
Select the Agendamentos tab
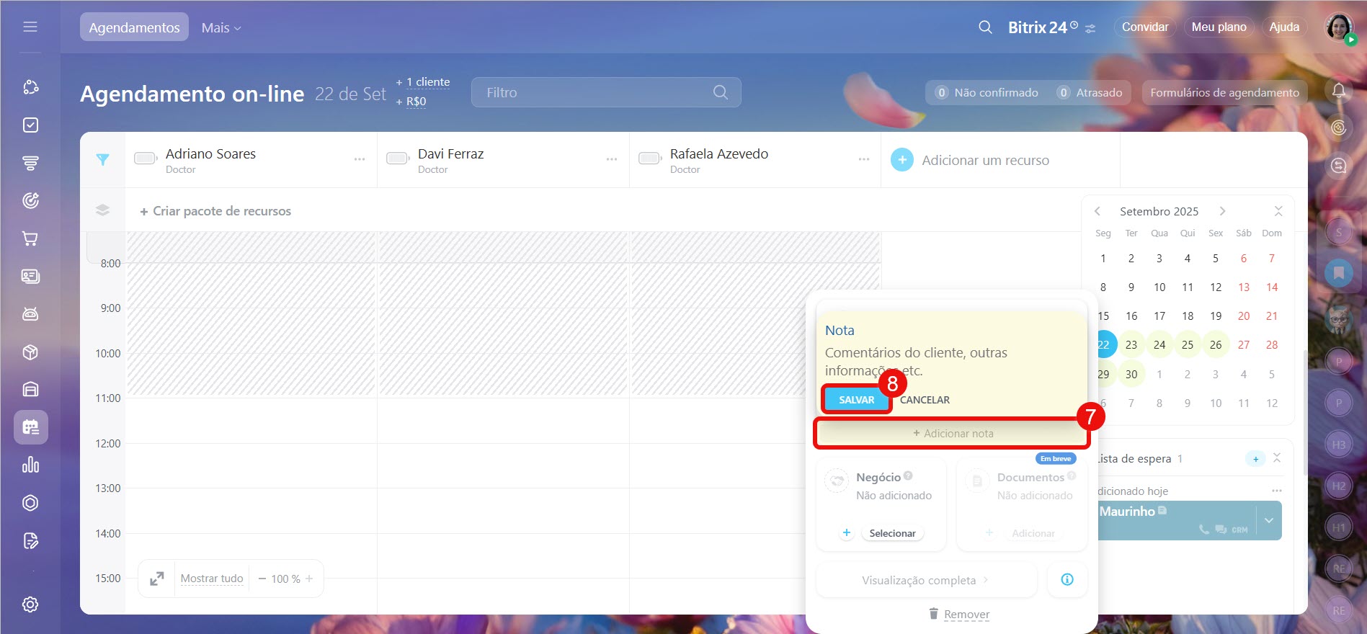tap(134, 27)
